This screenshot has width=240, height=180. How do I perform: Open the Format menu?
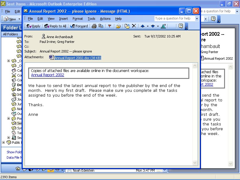click(x=78, y=19)
